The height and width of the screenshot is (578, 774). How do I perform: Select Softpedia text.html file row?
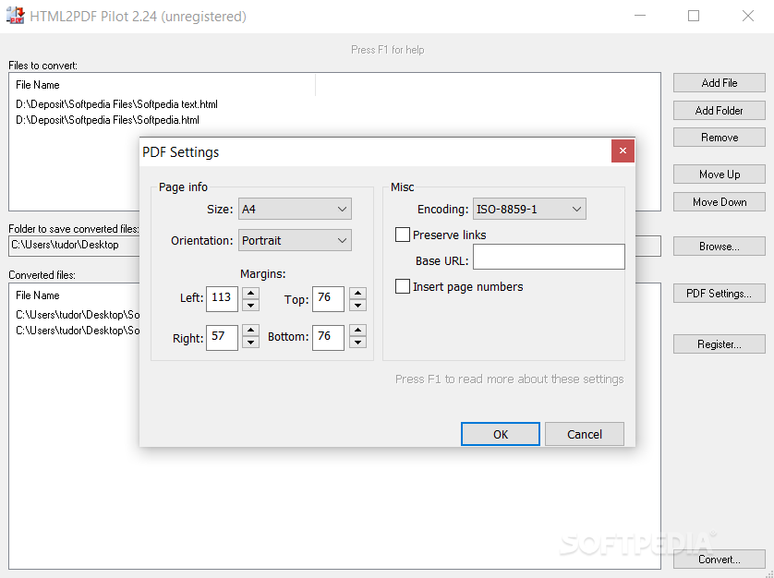coord(116,104)
